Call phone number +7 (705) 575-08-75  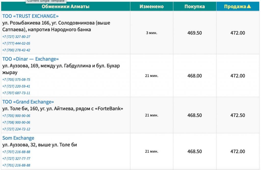pyautogui.click(x=16, y=80)
